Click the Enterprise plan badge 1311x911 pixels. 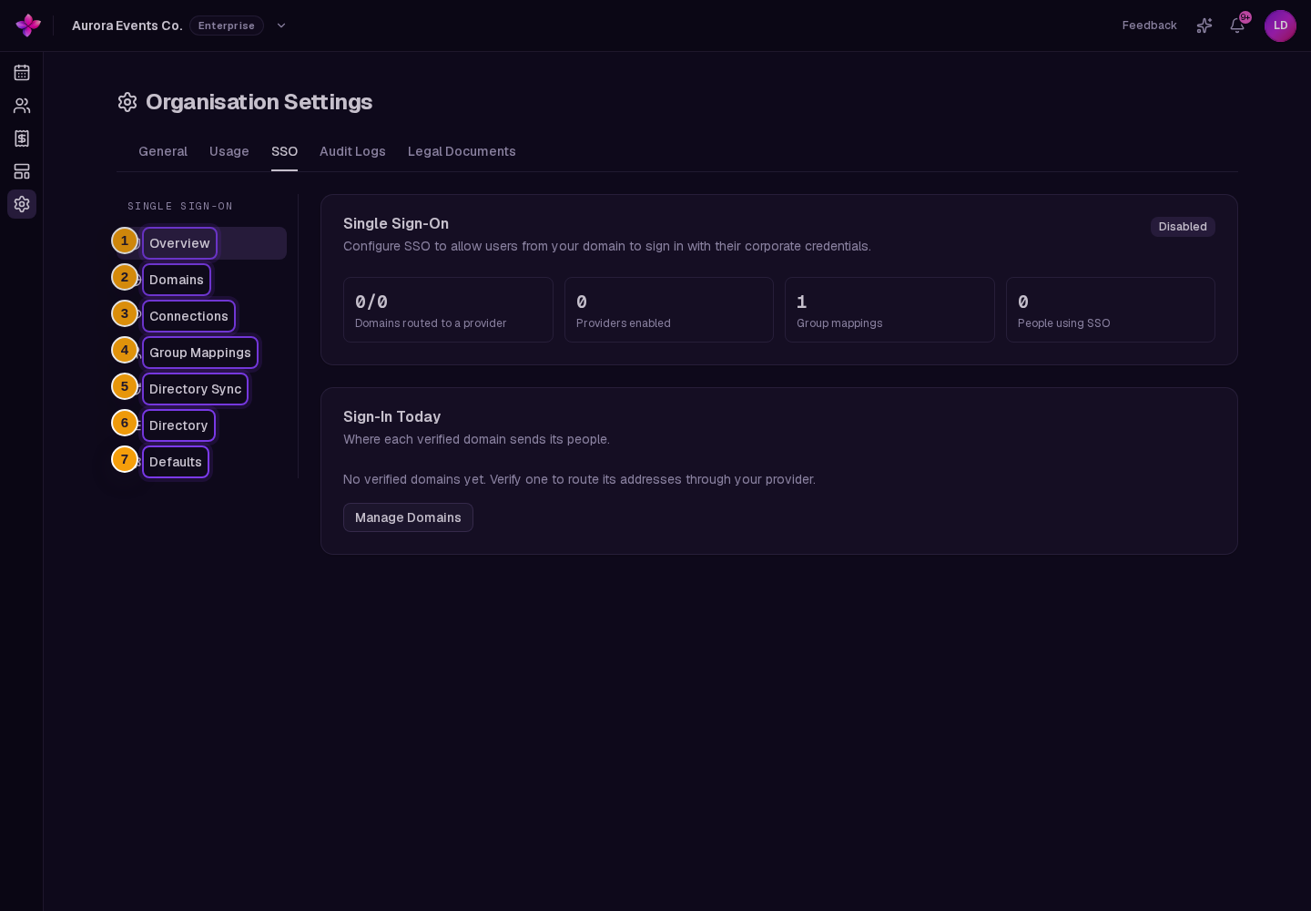tap(227, 26)
